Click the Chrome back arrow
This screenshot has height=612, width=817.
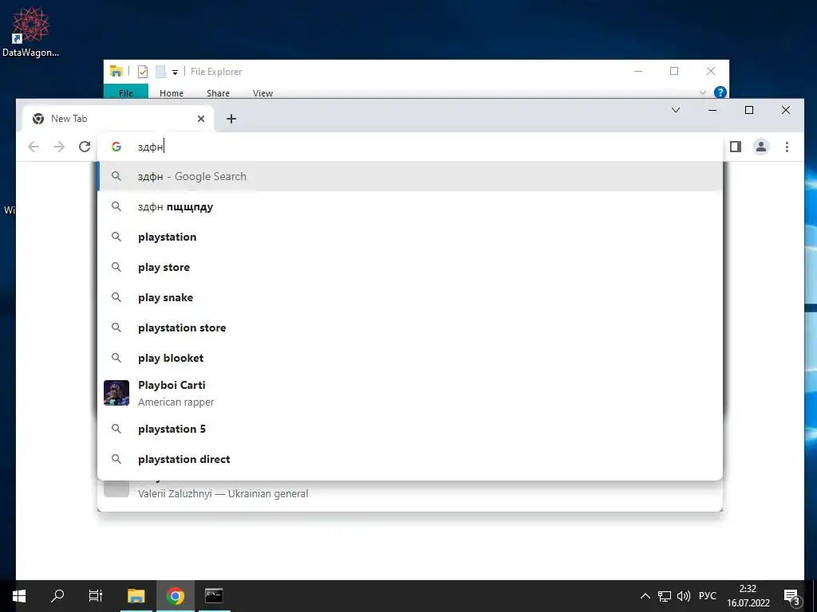(x=34, y=147)
